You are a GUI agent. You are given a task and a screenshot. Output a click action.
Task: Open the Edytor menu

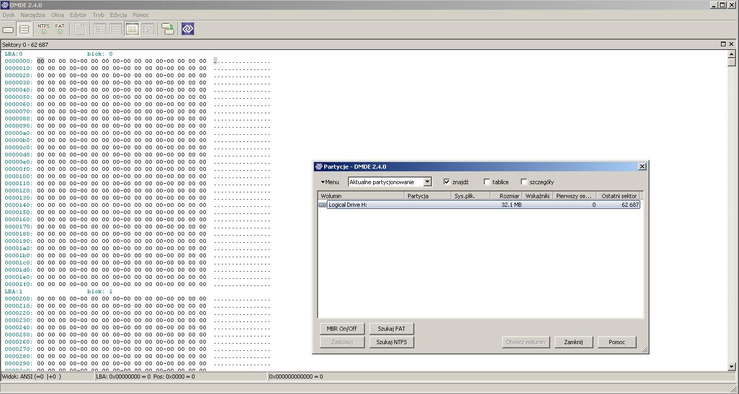[78, 15]
